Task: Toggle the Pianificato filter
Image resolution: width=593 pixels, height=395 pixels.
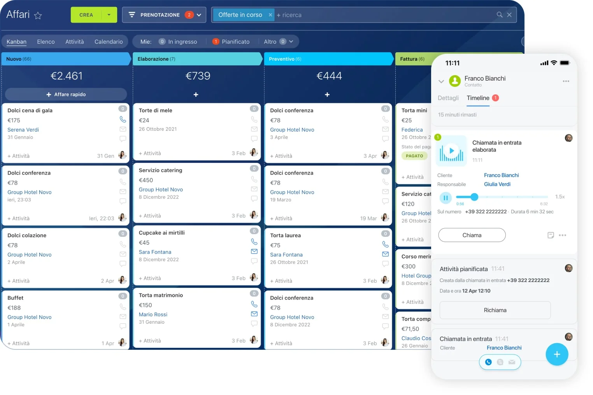Action: point(231,42)
